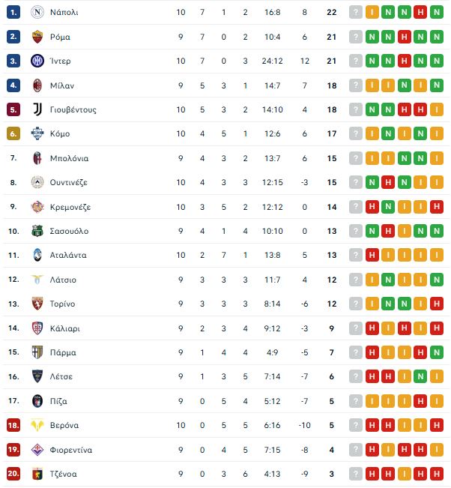
Task: Click the gray question mark in Ρόμα row
Action: (x=356, y=37)
